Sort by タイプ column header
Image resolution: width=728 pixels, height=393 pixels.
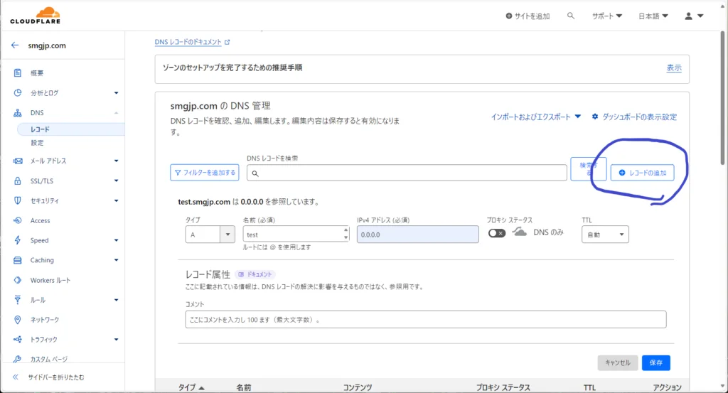(191, 387)
